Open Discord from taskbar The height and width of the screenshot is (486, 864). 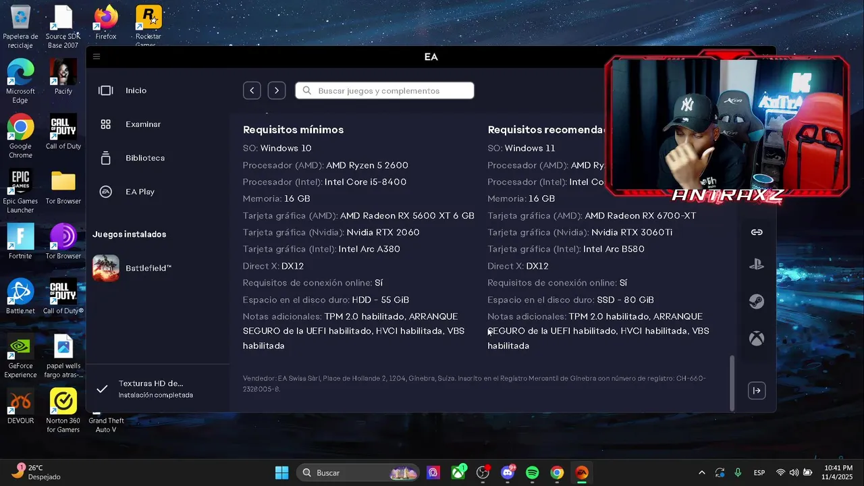pos(508,473)
